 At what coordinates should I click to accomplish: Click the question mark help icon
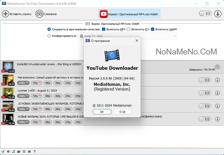(35, 152)
